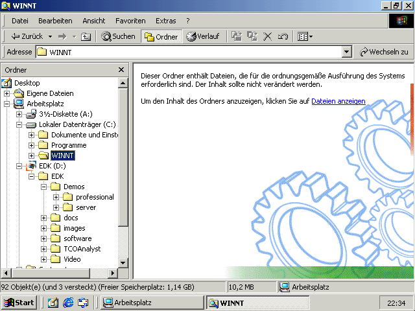
Task: Click the folder tree scroll down arrow
Action: pyautogui.click(x=123, y=262)
